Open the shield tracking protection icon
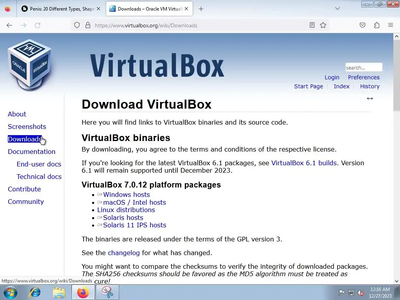This screenshot has height=300, width=400. [77, 25]
